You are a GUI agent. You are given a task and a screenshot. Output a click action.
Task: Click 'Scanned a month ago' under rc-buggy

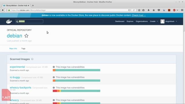pos(19,81)
